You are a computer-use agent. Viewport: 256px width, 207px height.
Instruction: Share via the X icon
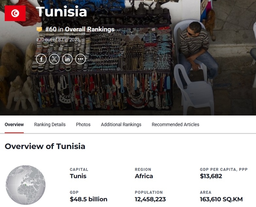point(54,59)
